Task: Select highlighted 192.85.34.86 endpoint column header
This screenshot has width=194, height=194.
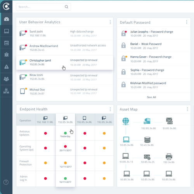Action: 66,120
